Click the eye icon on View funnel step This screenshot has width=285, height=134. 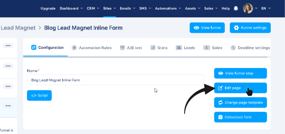click(x=221, y=73)
